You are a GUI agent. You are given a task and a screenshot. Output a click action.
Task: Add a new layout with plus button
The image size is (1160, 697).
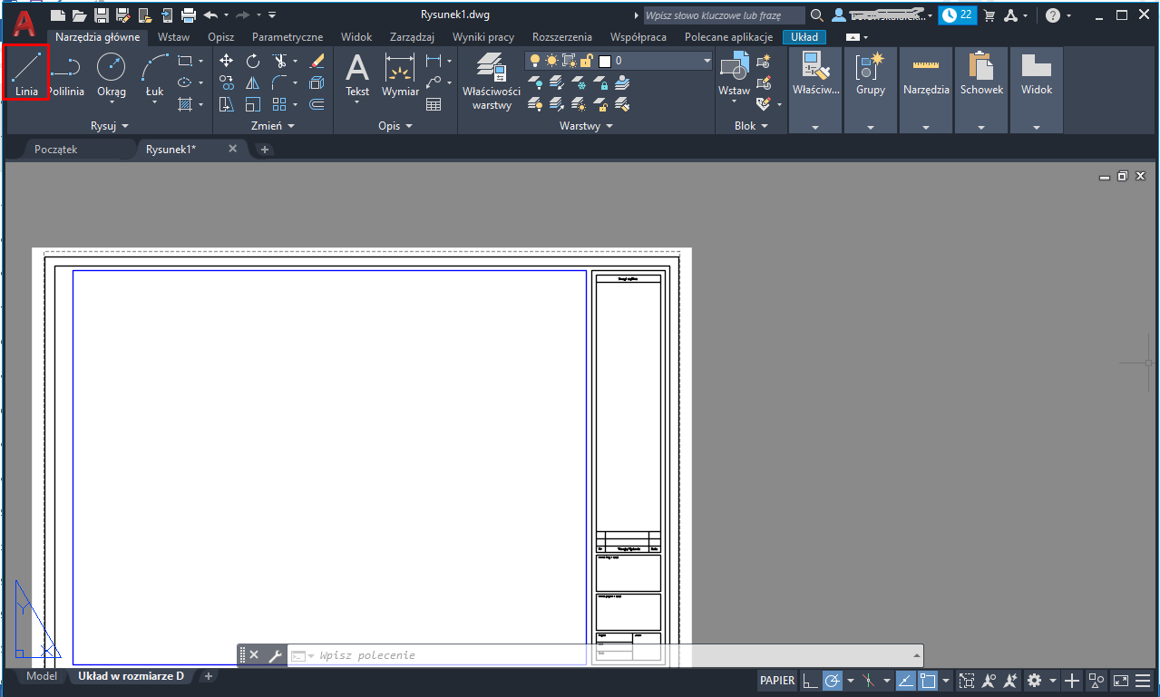pos(208,676)
